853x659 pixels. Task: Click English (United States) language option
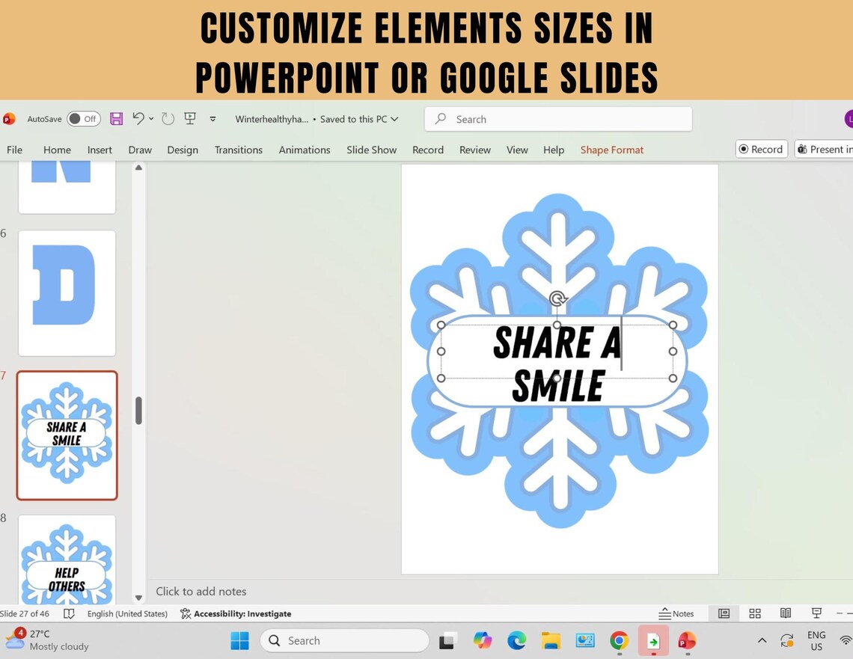[127, 613]
